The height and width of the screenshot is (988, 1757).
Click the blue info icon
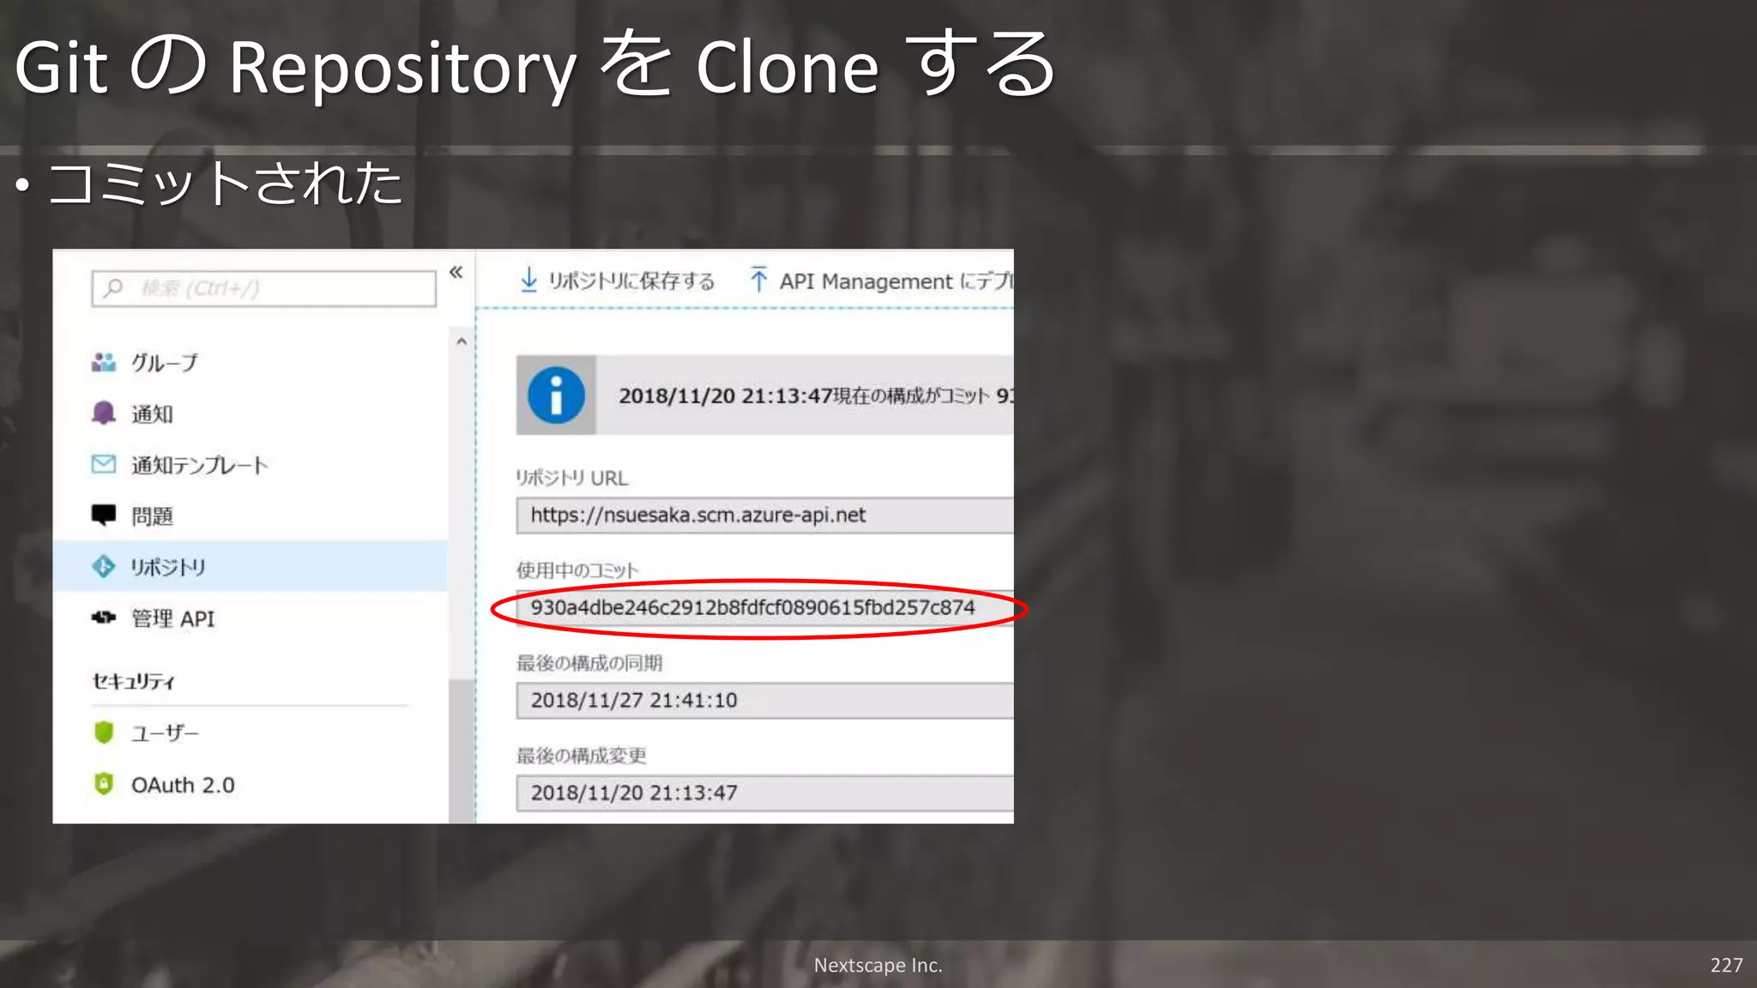pyautogui.click(x=556, y=395)
